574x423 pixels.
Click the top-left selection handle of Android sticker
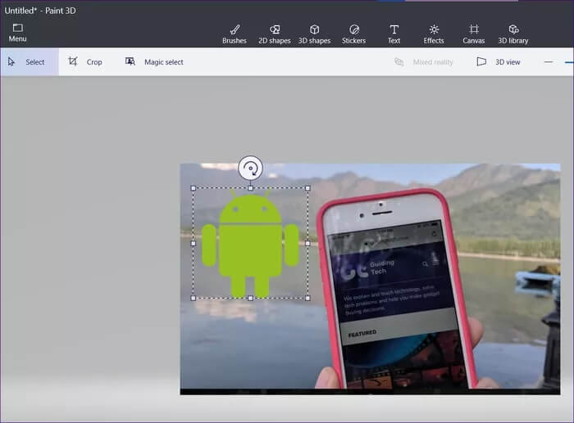click(x=194, y=188)
